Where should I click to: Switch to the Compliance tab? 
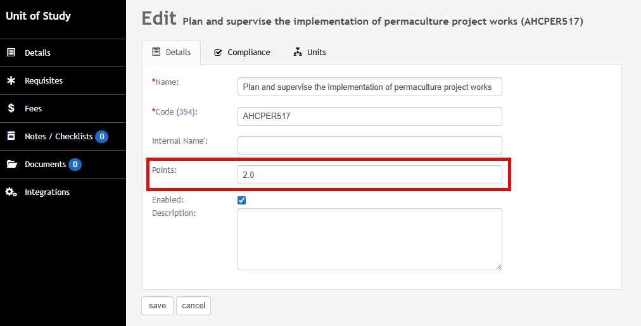pos(242,53)
